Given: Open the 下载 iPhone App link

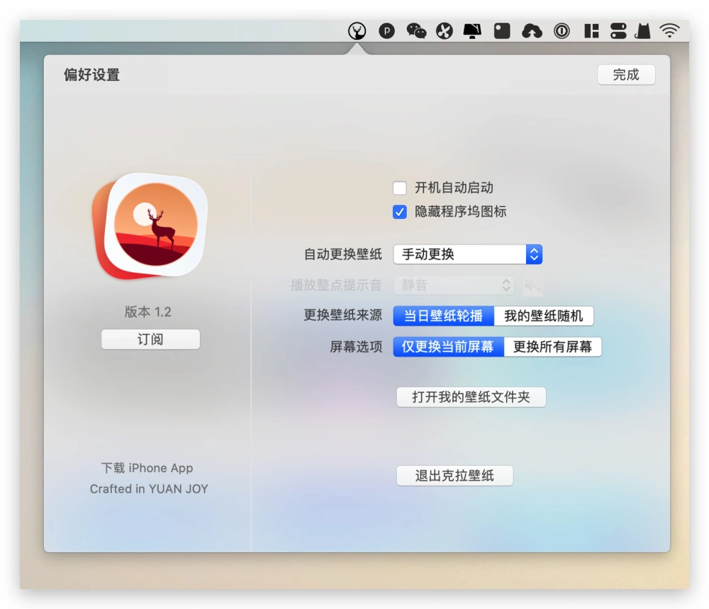Looking at the screenshot, I should (x=147, y=468).
